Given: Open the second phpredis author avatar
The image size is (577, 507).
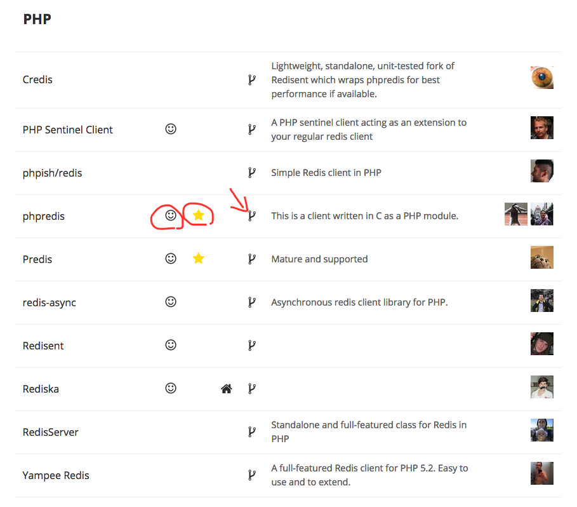Looking at the screenshot, I should (541, 214).
